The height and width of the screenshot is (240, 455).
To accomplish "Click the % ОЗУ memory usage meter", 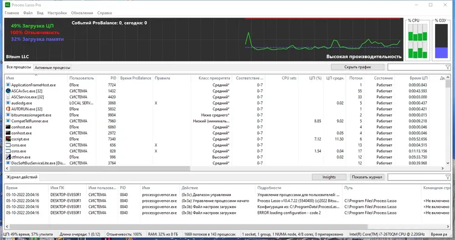I will point(441,41).
